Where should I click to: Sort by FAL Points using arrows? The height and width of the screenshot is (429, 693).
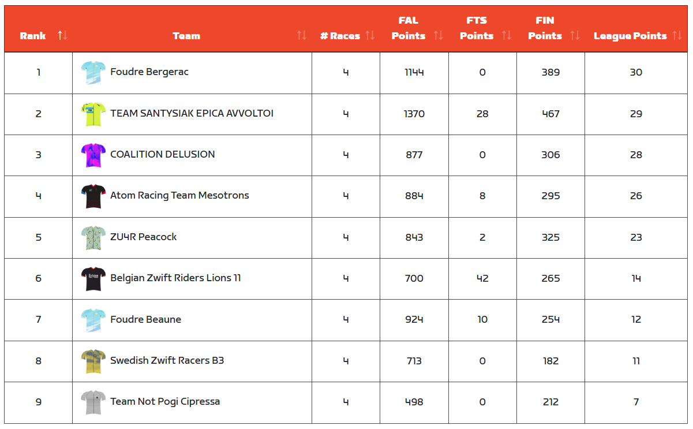click(439, 36)
